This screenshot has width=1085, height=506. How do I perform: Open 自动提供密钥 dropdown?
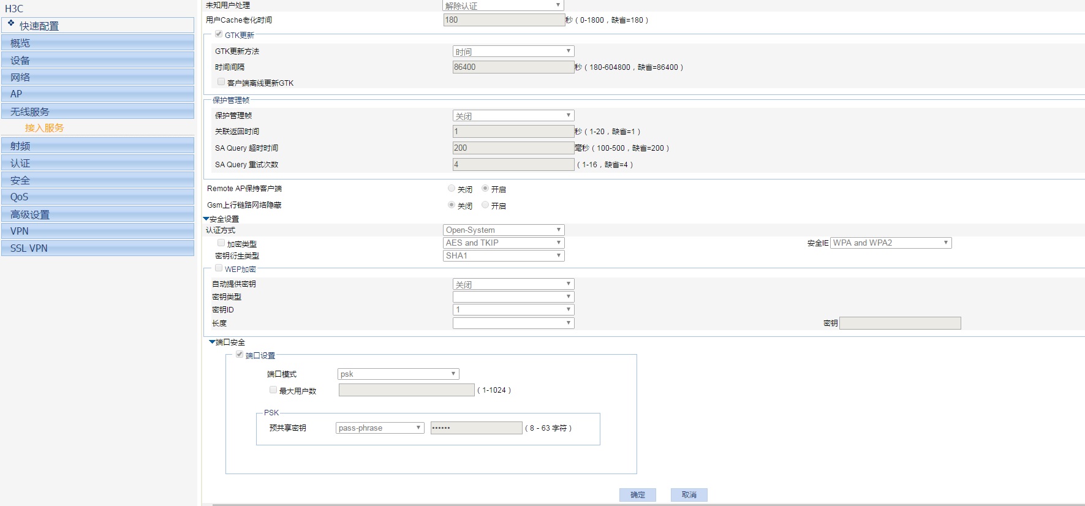click(513, 284)
